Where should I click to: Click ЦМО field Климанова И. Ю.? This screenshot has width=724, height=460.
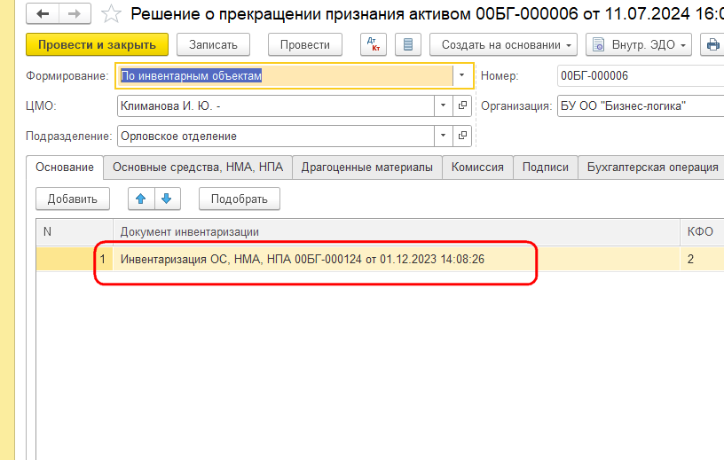tap(276, 105)
